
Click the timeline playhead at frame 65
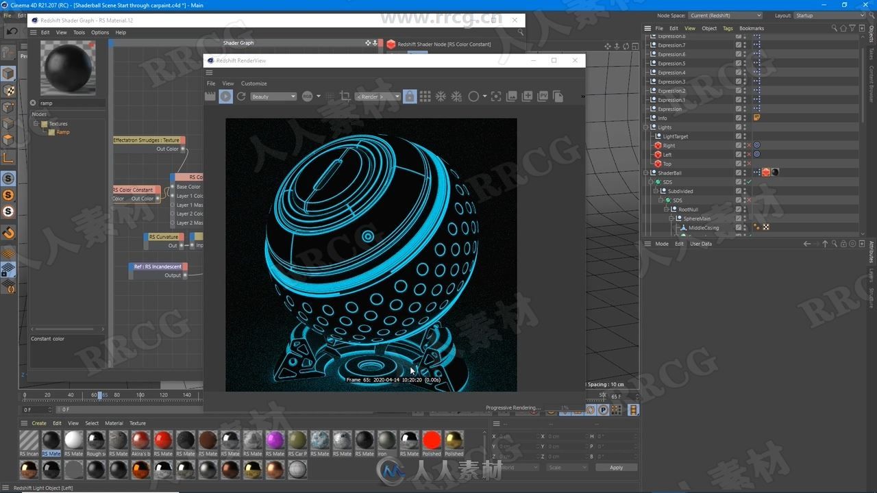click(100, 395)
